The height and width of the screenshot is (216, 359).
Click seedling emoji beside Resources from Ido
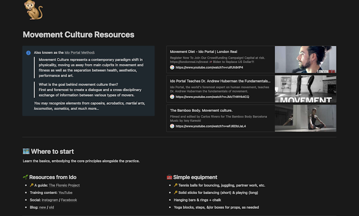pyautogui.click(x=25, y=177)
